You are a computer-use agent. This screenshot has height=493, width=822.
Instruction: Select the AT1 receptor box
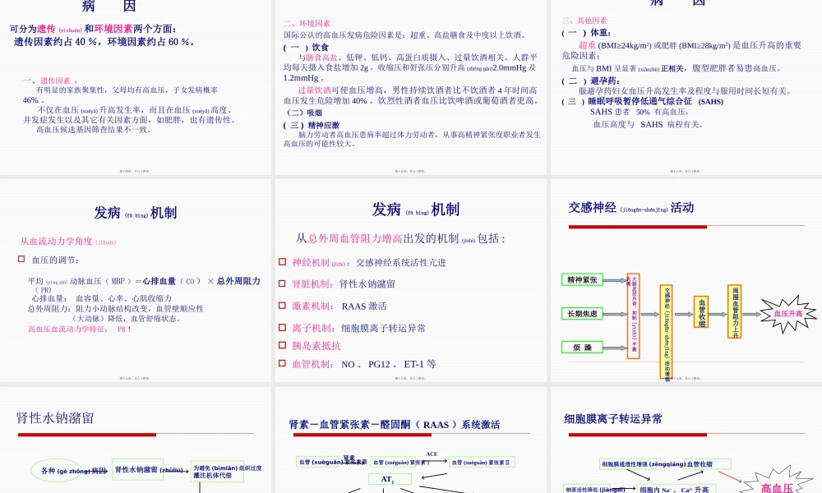(388, 478)
